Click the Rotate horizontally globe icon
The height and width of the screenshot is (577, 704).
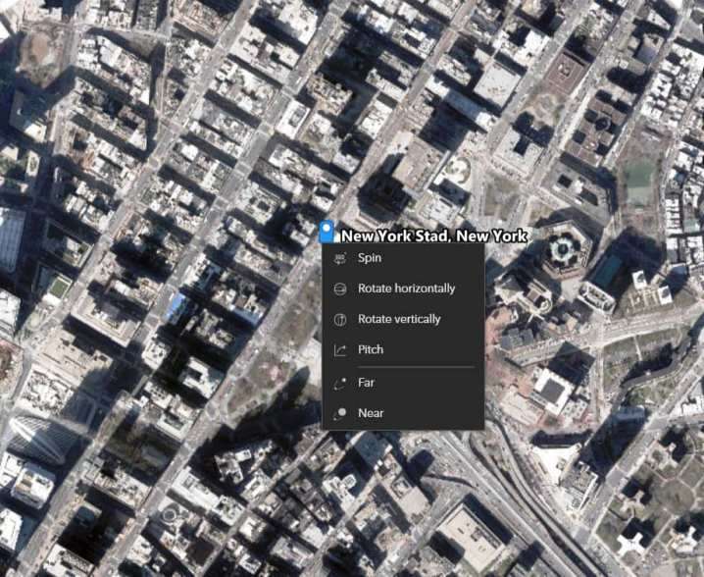click(x=340, y=288)
